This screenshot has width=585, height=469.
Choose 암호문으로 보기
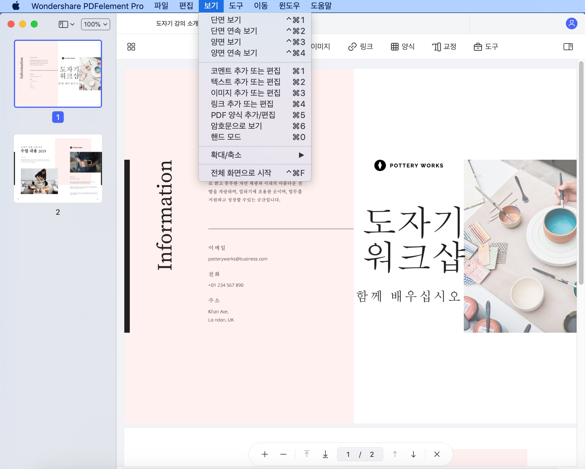click(x=255, y=126)
